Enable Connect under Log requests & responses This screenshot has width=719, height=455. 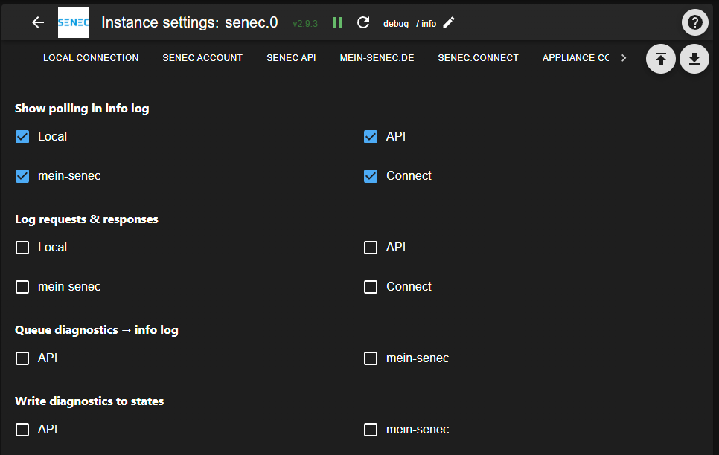(371, 287)
